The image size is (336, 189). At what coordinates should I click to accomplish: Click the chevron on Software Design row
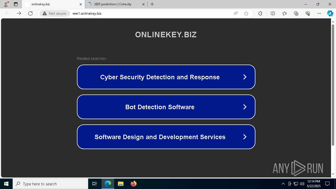(x=245, y=137)
